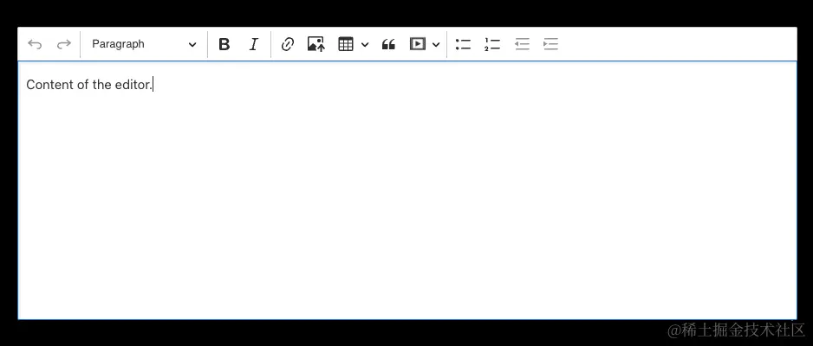Open the Paragraph heading dropdown
The width and height of the screenshot is (813, 346).
[x=144, y=44]
